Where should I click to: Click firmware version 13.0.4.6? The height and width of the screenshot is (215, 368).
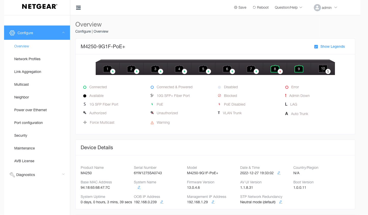(193, 187)
